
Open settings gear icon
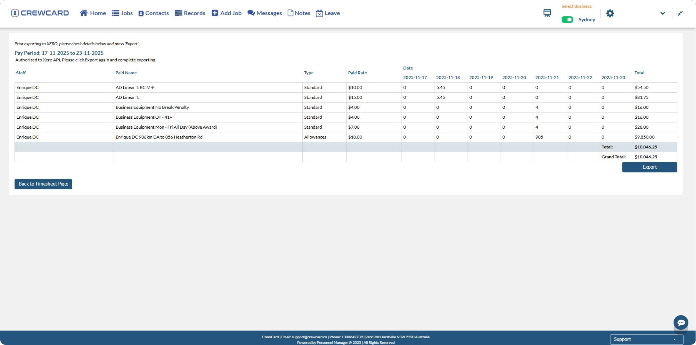pos(610,13)
